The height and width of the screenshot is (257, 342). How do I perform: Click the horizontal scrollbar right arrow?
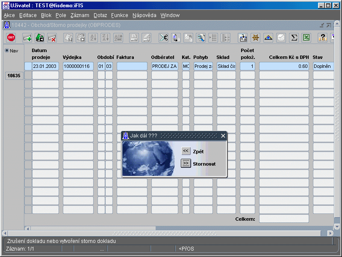330,233
